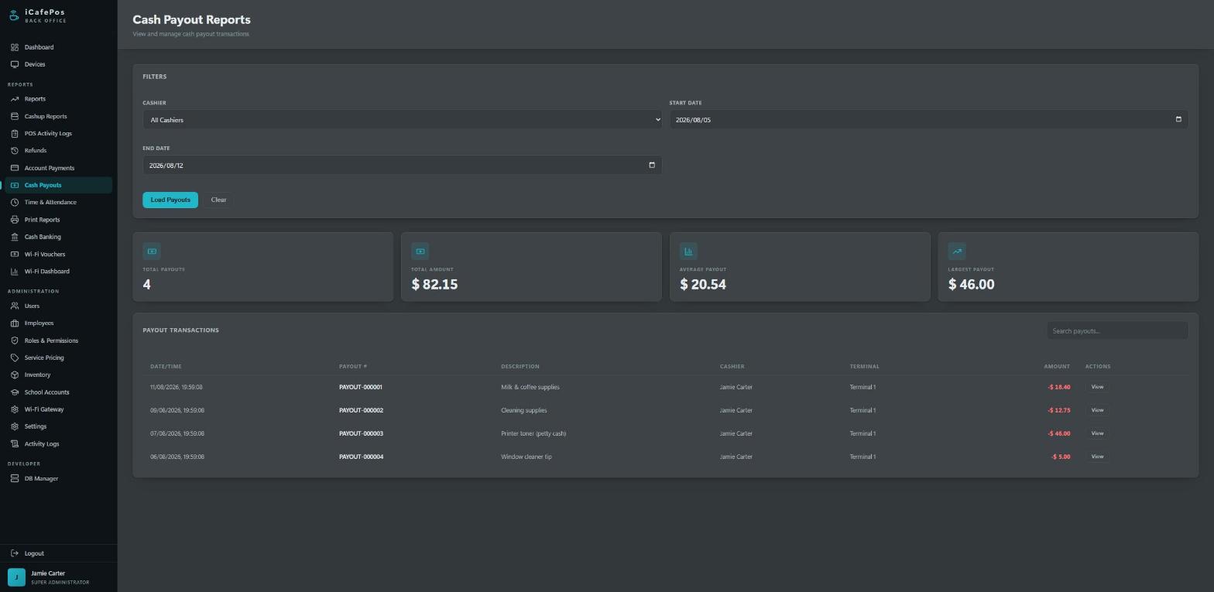Click the Average Payout chart icon
The image size is (1214, 592).
[x=688, y=251]
